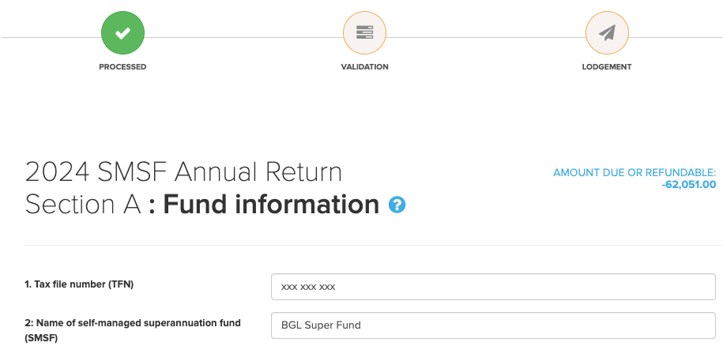The width and height of the screenshot is (723, 346).
Task: Click progress line left of Processed icon
Action: click(x=47, y=37)
